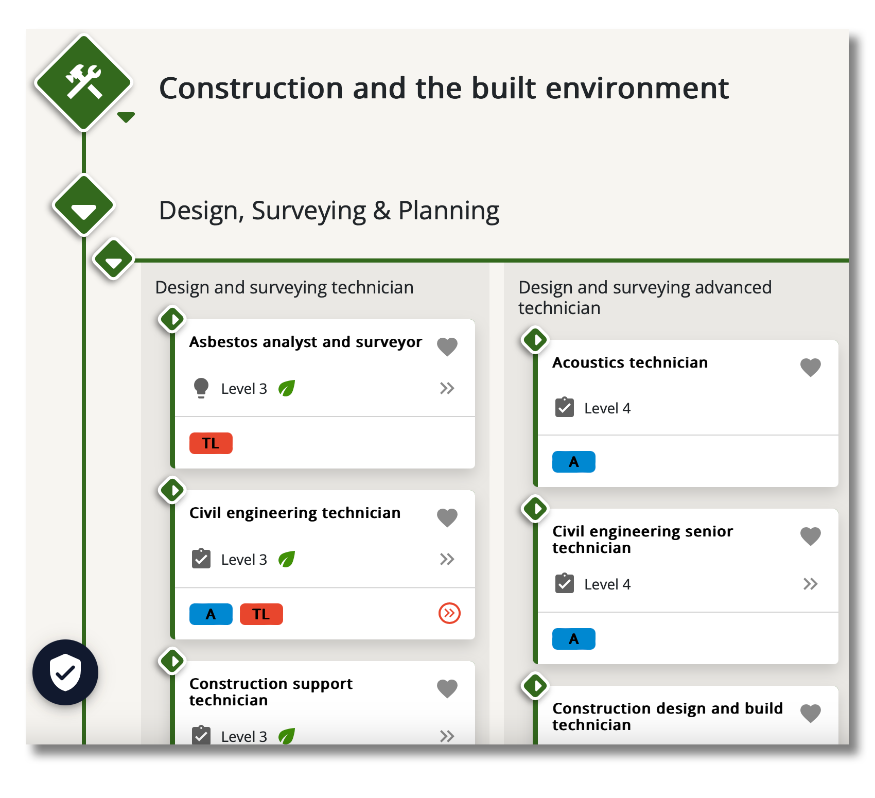Click red TL badge on Civil engineering technician
The image size is (875, 798).
pos(261,614)
